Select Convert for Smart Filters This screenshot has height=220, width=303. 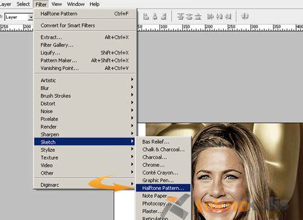pyautogui.click(x=85, y=25)
